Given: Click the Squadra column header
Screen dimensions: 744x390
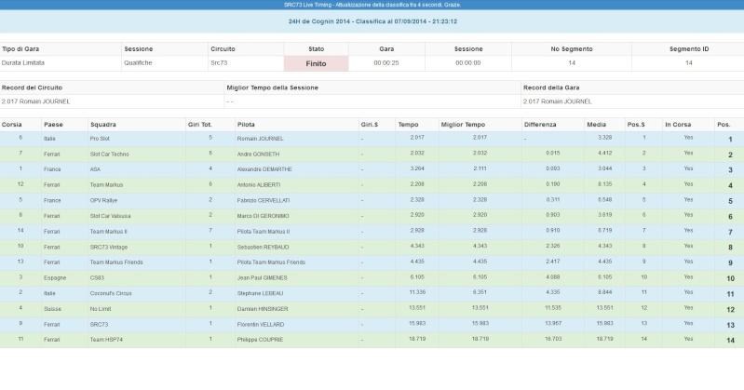Looking at the screenshot, I should (103, 125).
